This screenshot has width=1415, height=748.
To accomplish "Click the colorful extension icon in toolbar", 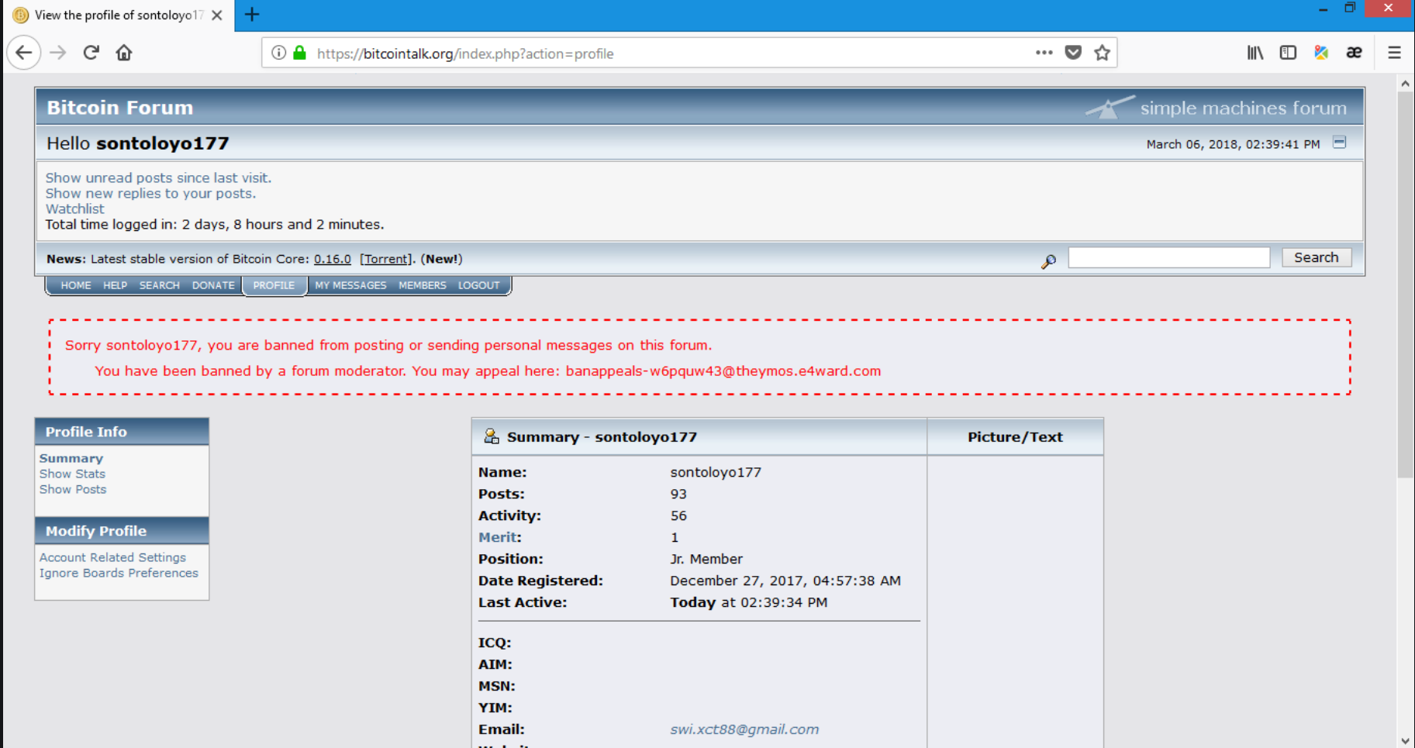I will [1321, 53].
